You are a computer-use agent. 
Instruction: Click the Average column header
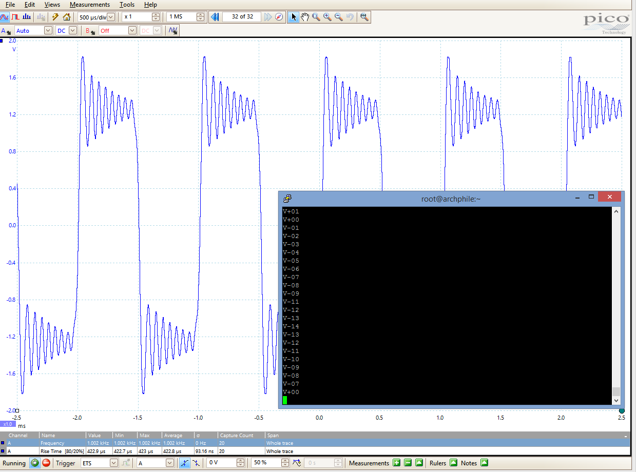pos(178,436)
